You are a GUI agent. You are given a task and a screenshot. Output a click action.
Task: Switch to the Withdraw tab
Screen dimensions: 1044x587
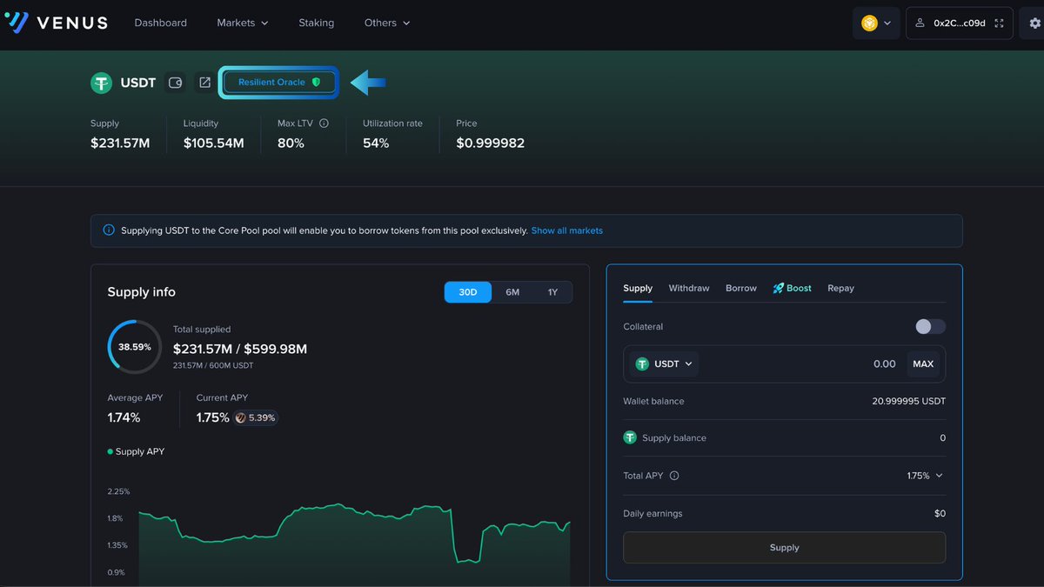pos(688,288)
